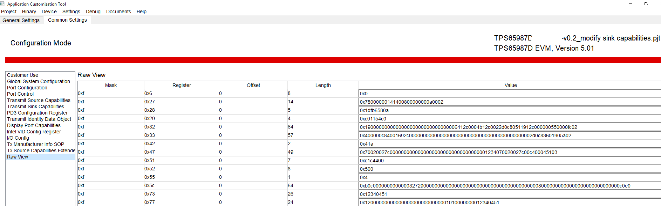Select Tx Manufacturer Info SOP
The height and width of the screenshot is (206, 661).
point(40,144)
